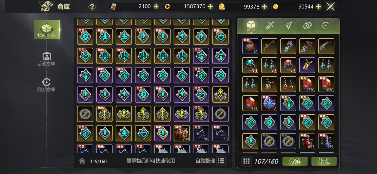This screenshot has height=174, width=377.
Task: Open the home icon beside 119/160
Action: [82, 161]
